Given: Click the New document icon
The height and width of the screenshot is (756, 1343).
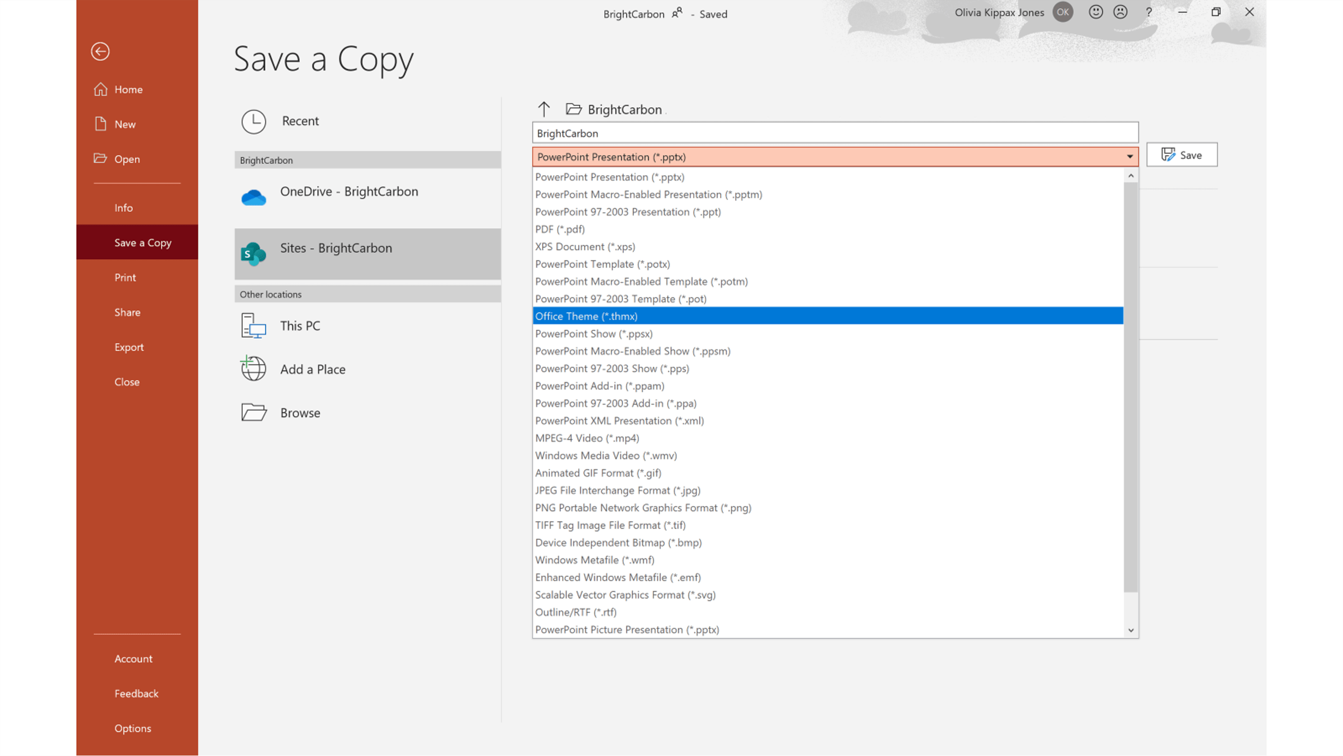Looking at the screenshot, I should click(x=99, y=123).
